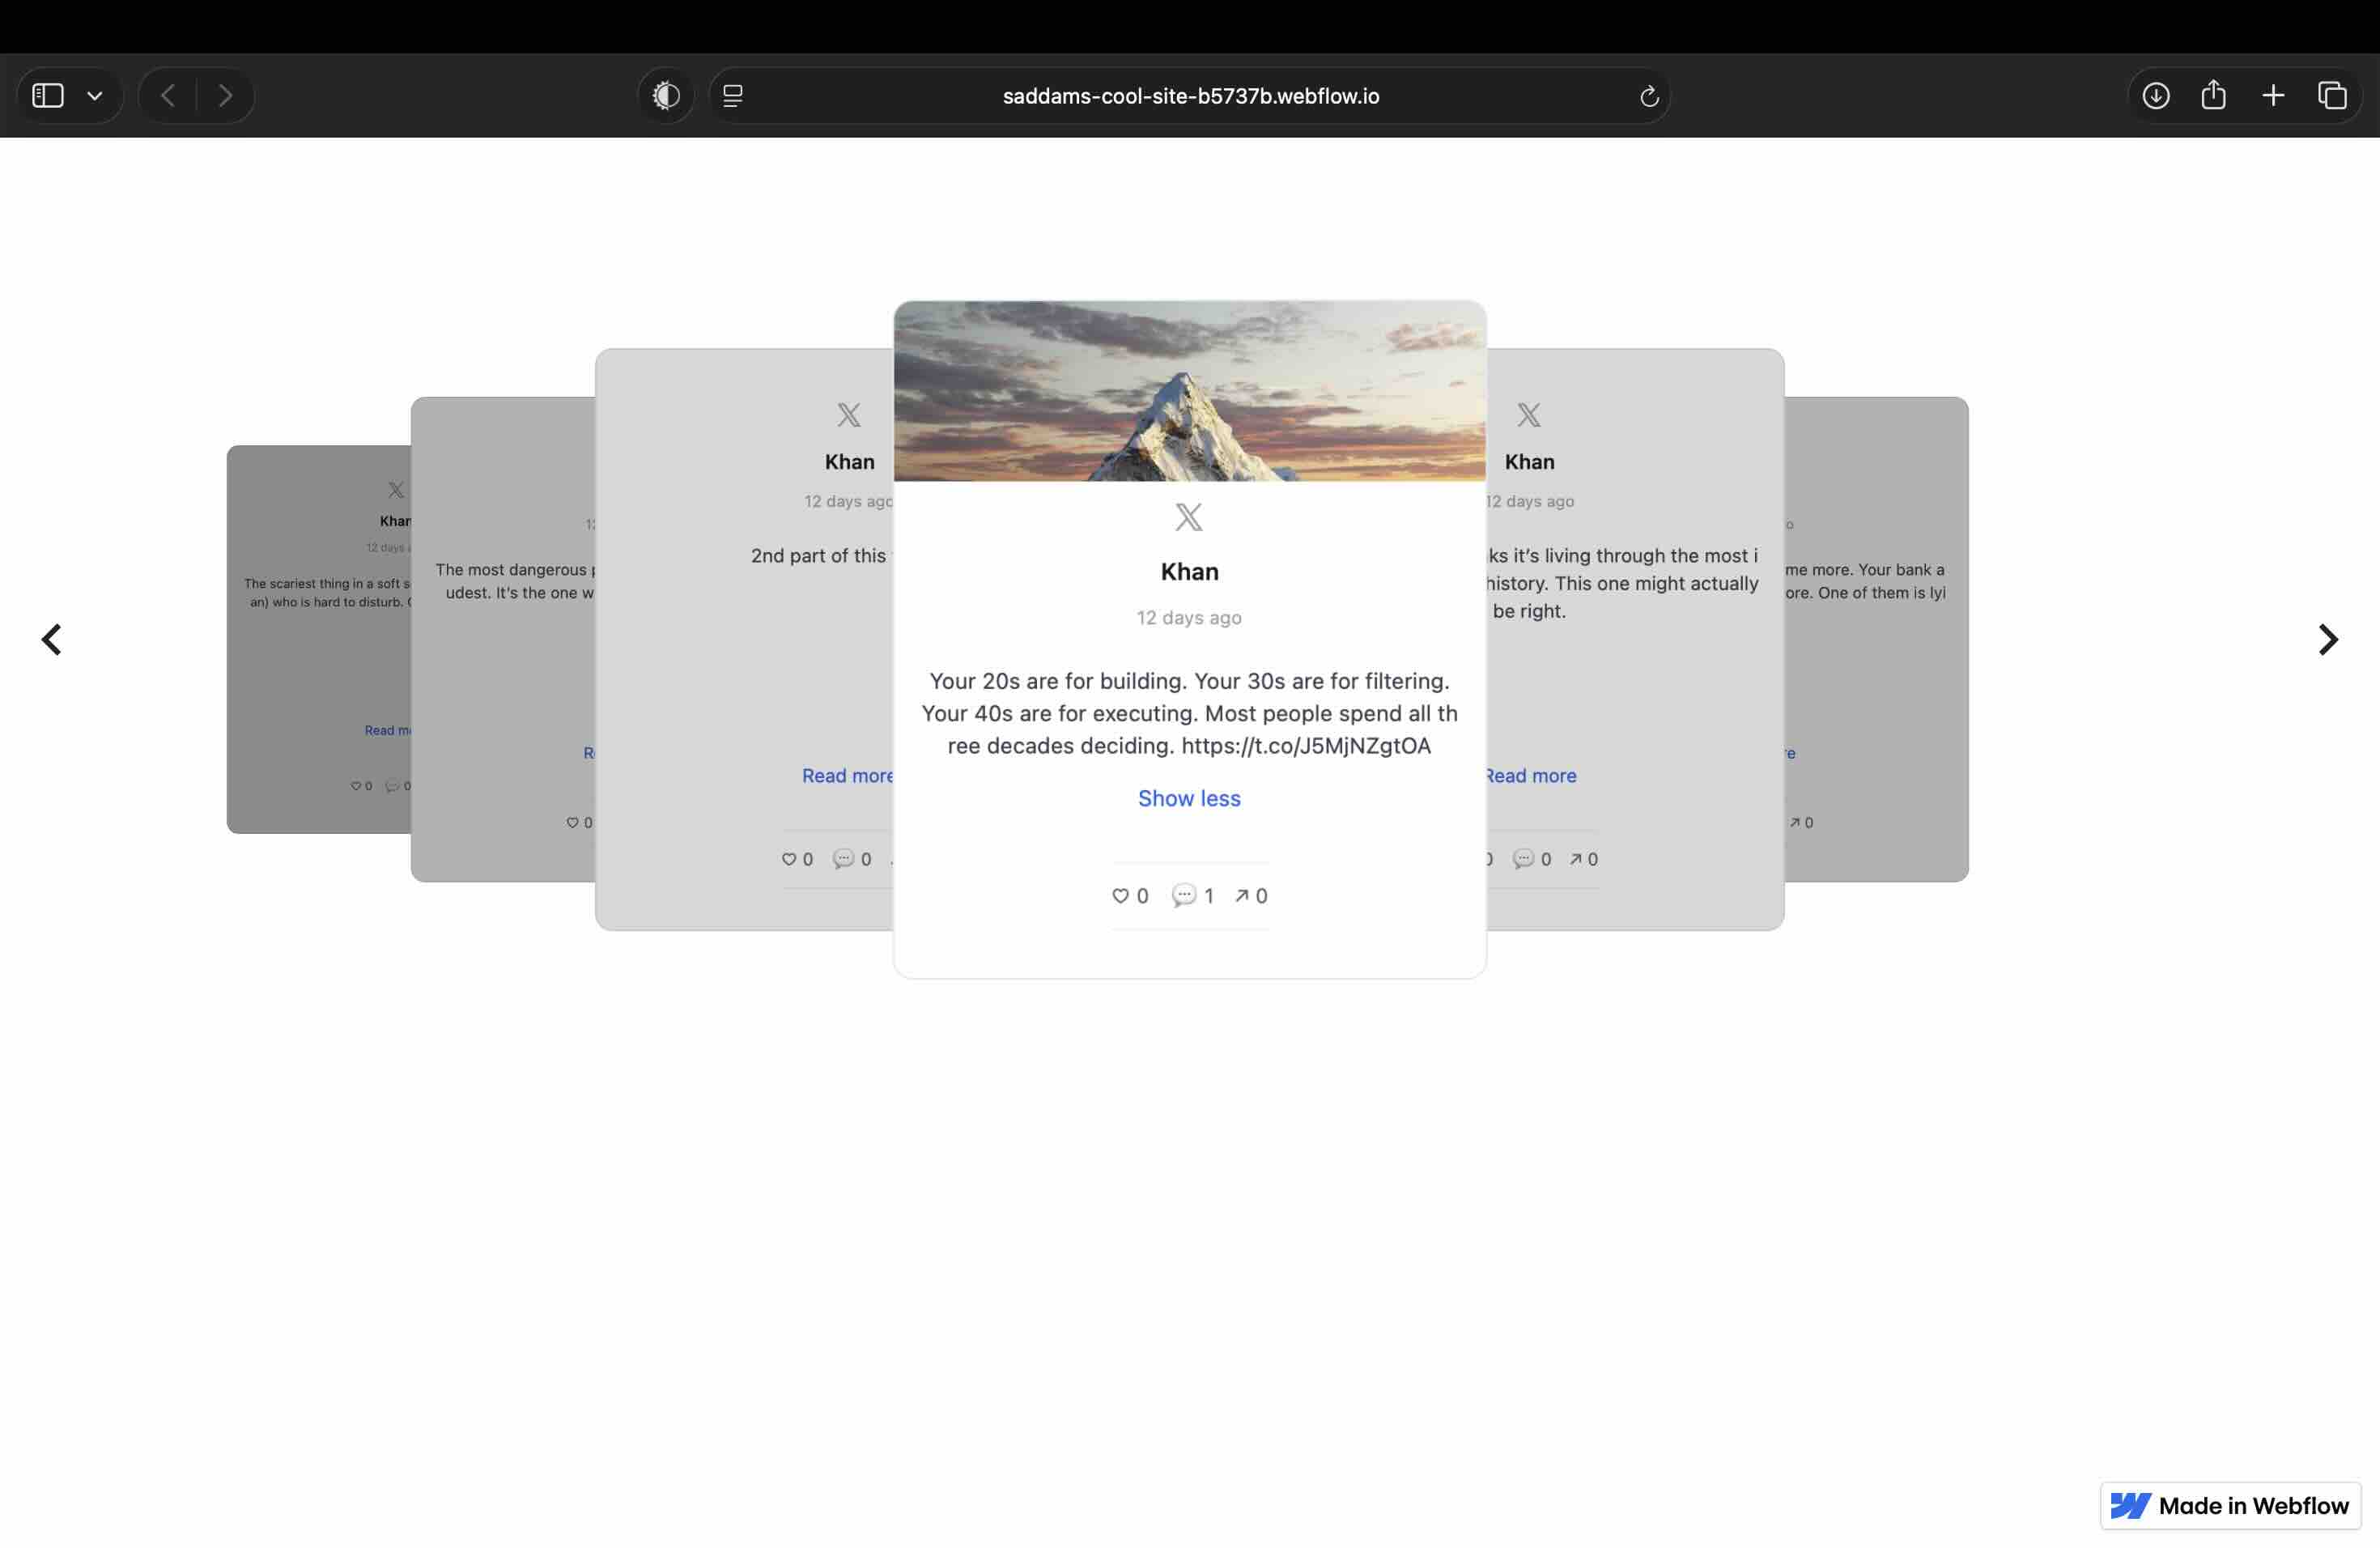Image resolution: width=2380 pixels, height=1548 pixels.
Task: Click heart icon on 'The most dangerous' card
Action: pos(573,823)
